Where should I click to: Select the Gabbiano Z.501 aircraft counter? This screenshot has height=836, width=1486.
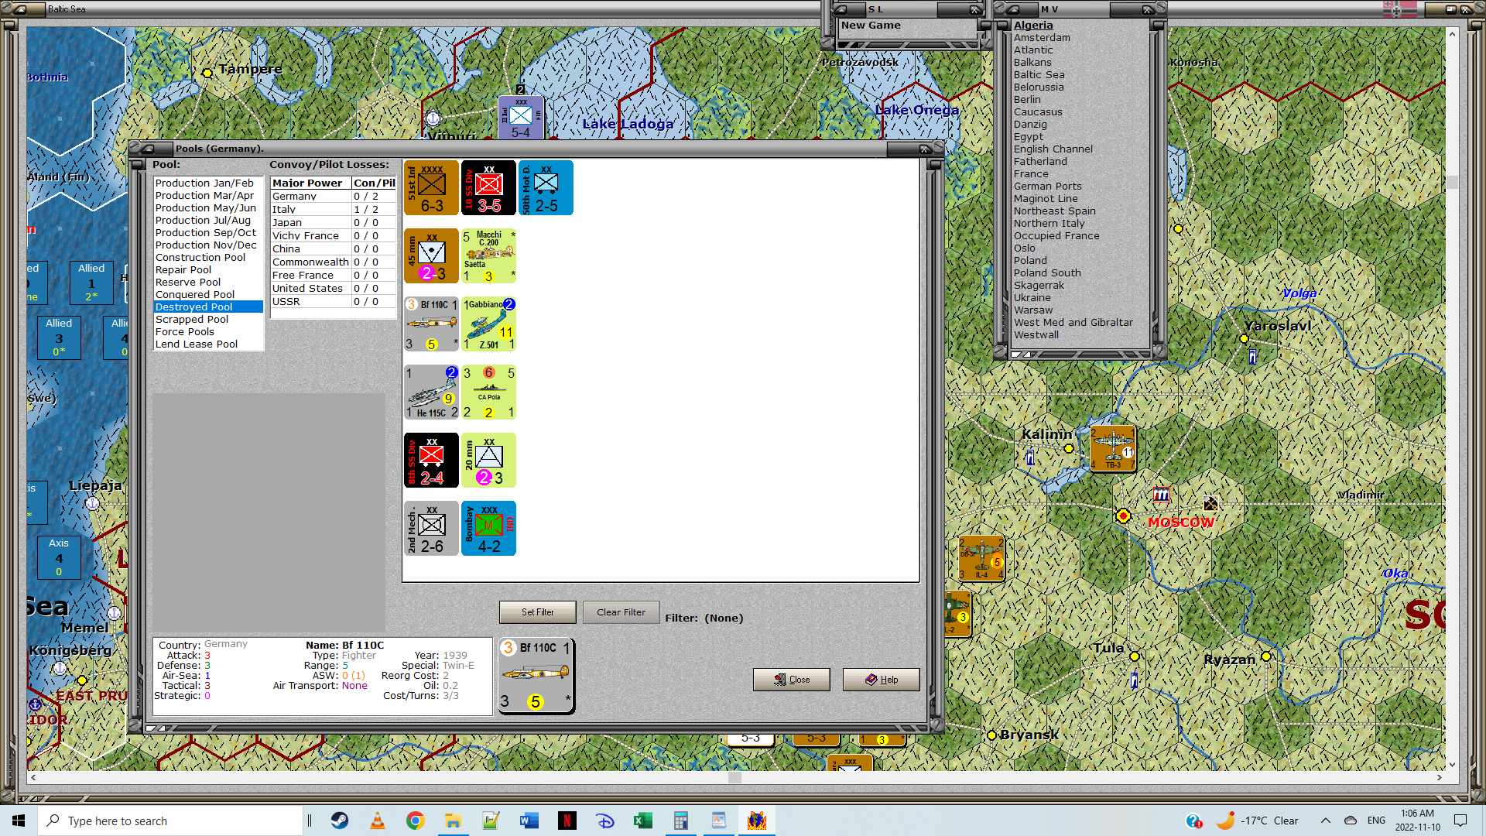pyautogui.click(x=488, y=324)
